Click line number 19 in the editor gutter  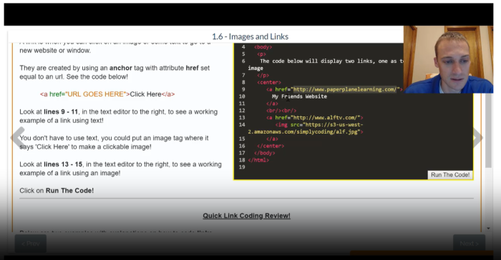(242, 167)
